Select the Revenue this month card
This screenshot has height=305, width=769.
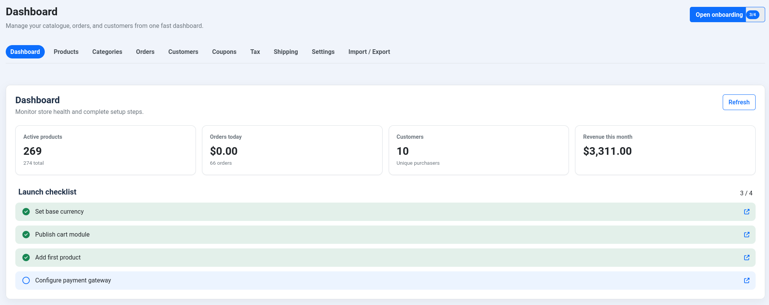(x=665, y=150)
